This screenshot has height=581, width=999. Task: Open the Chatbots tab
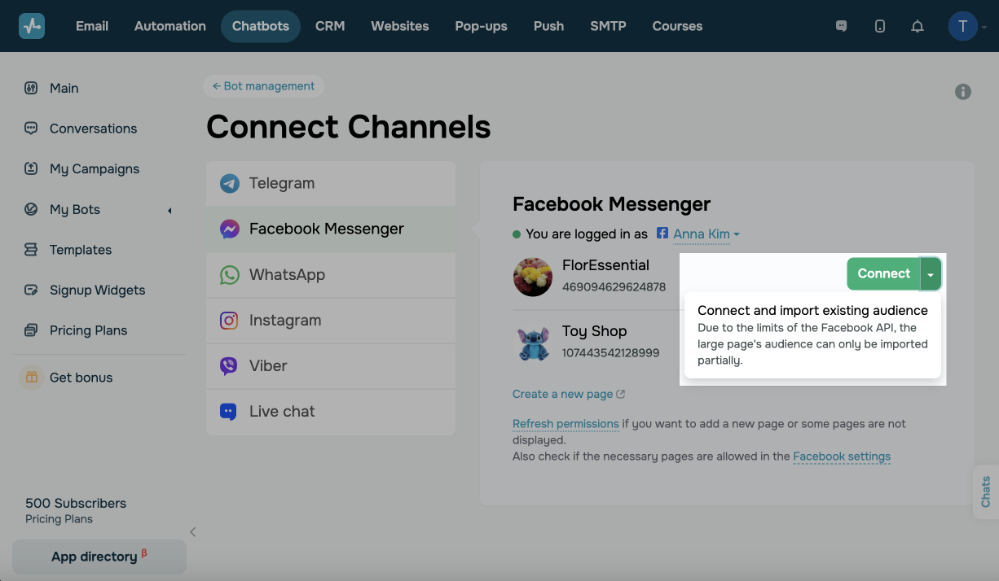pos(261,26)
